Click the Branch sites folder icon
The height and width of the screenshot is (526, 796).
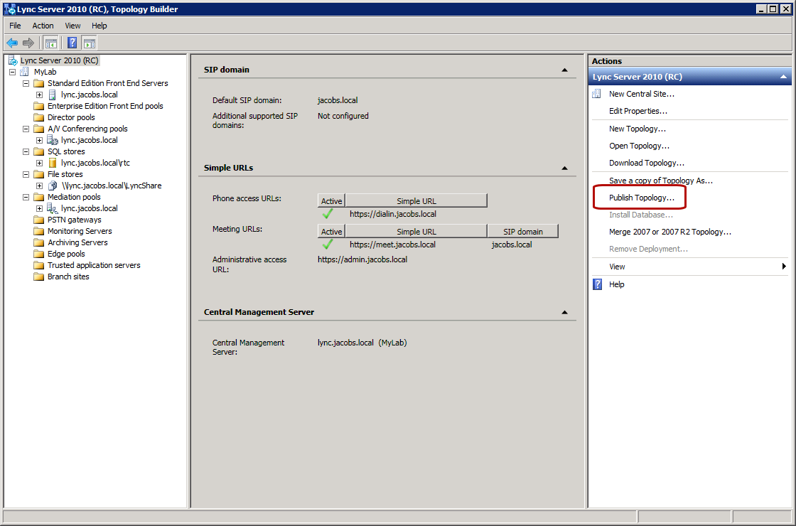click(x=39, y=277)
